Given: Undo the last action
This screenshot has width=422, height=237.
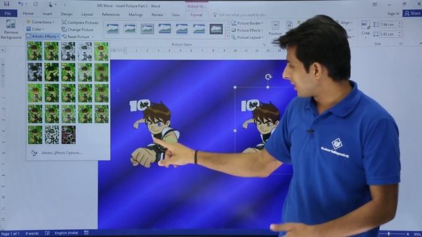Looking at the screenshot, I should click(20, 4).
